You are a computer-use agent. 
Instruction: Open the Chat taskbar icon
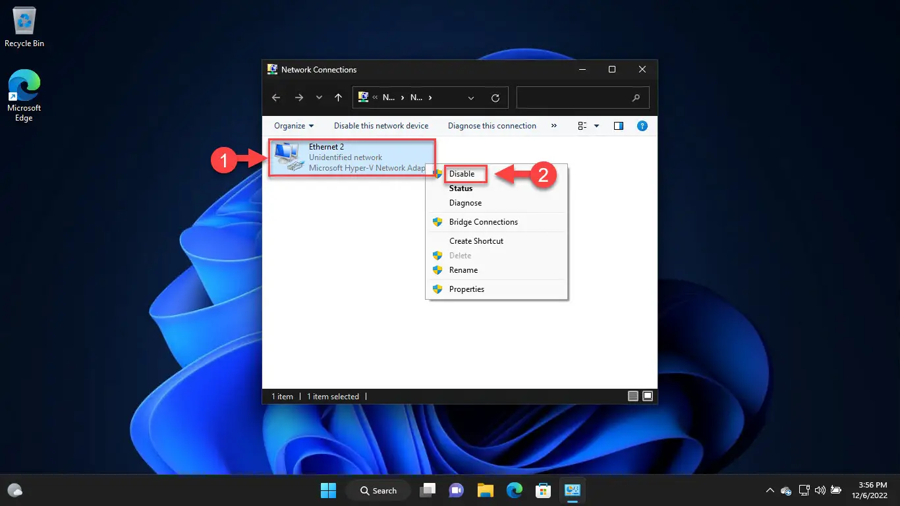click(x=456, y=490)
